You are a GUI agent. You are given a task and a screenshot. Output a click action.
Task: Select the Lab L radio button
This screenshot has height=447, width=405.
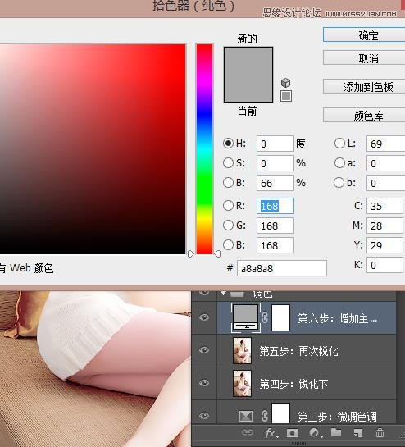click(x=339, y=143)
